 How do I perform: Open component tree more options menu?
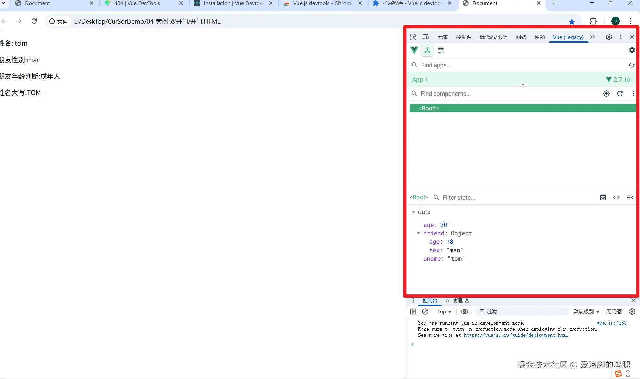[633, 94]
